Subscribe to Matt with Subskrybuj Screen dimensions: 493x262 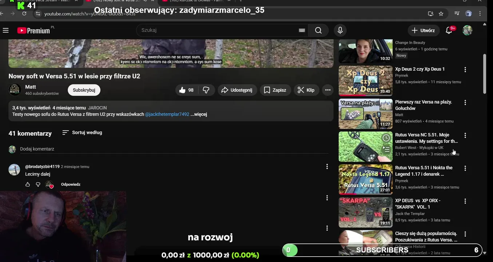click(84, 90)
